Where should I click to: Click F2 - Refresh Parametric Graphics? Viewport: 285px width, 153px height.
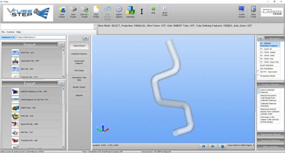point(270,44)
